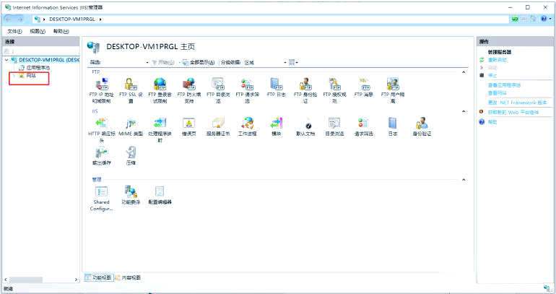The height and width of the screenshot is (294, 556).
Task: Open the 分组依据 区域 dropdown
Action: [x=265, y=62]
